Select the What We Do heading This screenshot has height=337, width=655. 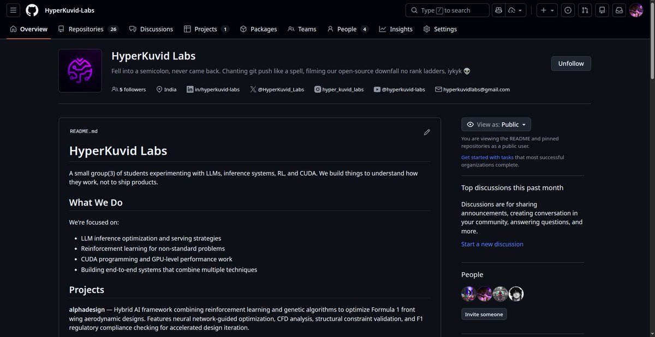pyautogui.click(x=96, y=202)
